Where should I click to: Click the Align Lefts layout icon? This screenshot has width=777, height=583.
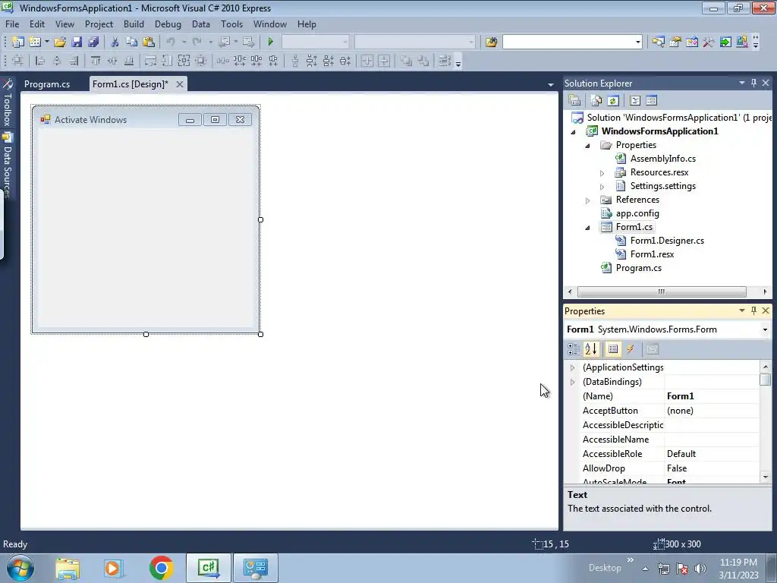pyautogui.click(x=40, y=61)
